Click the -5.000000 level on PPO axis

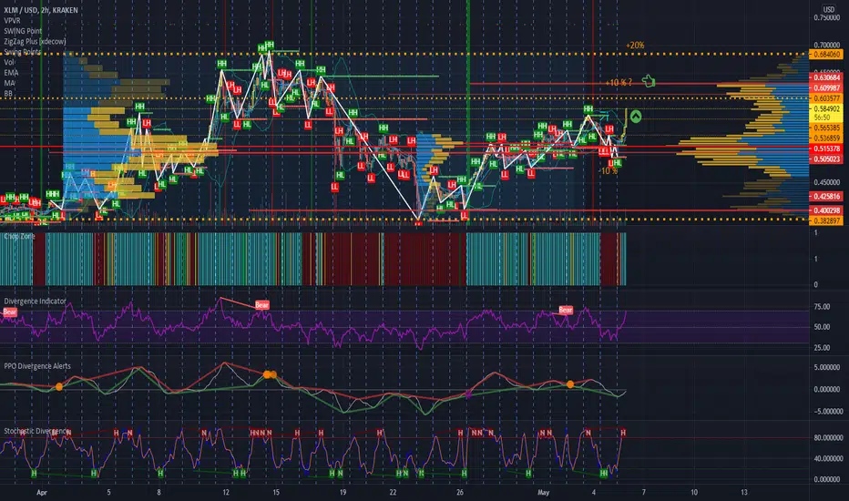pyautogui.click(x=827, y=411)
